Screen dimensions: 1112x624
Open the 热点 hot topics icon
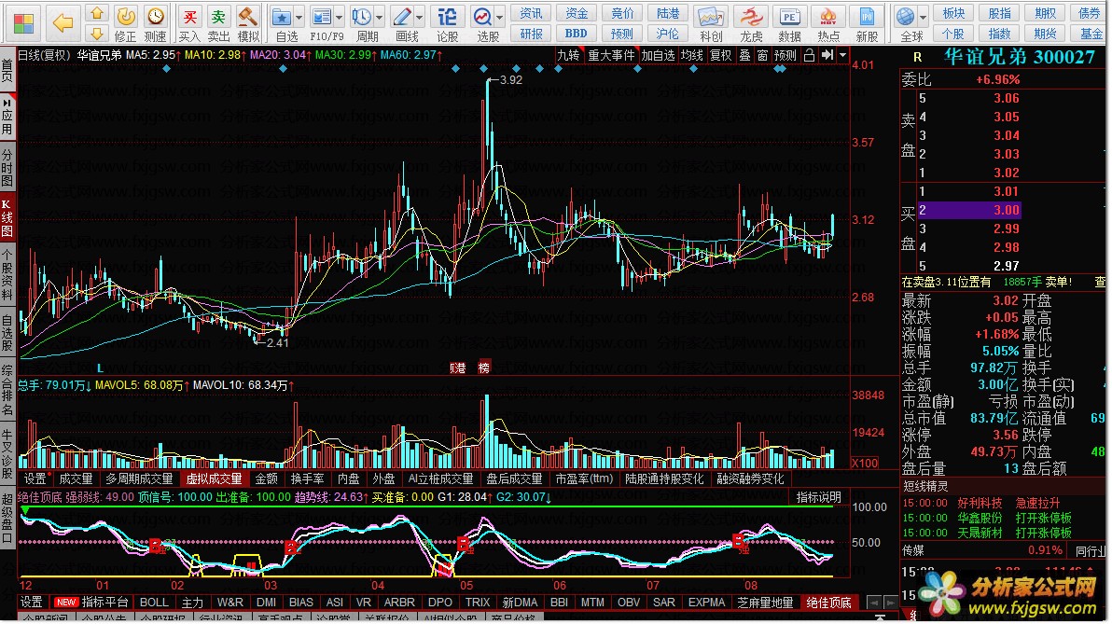828,24
